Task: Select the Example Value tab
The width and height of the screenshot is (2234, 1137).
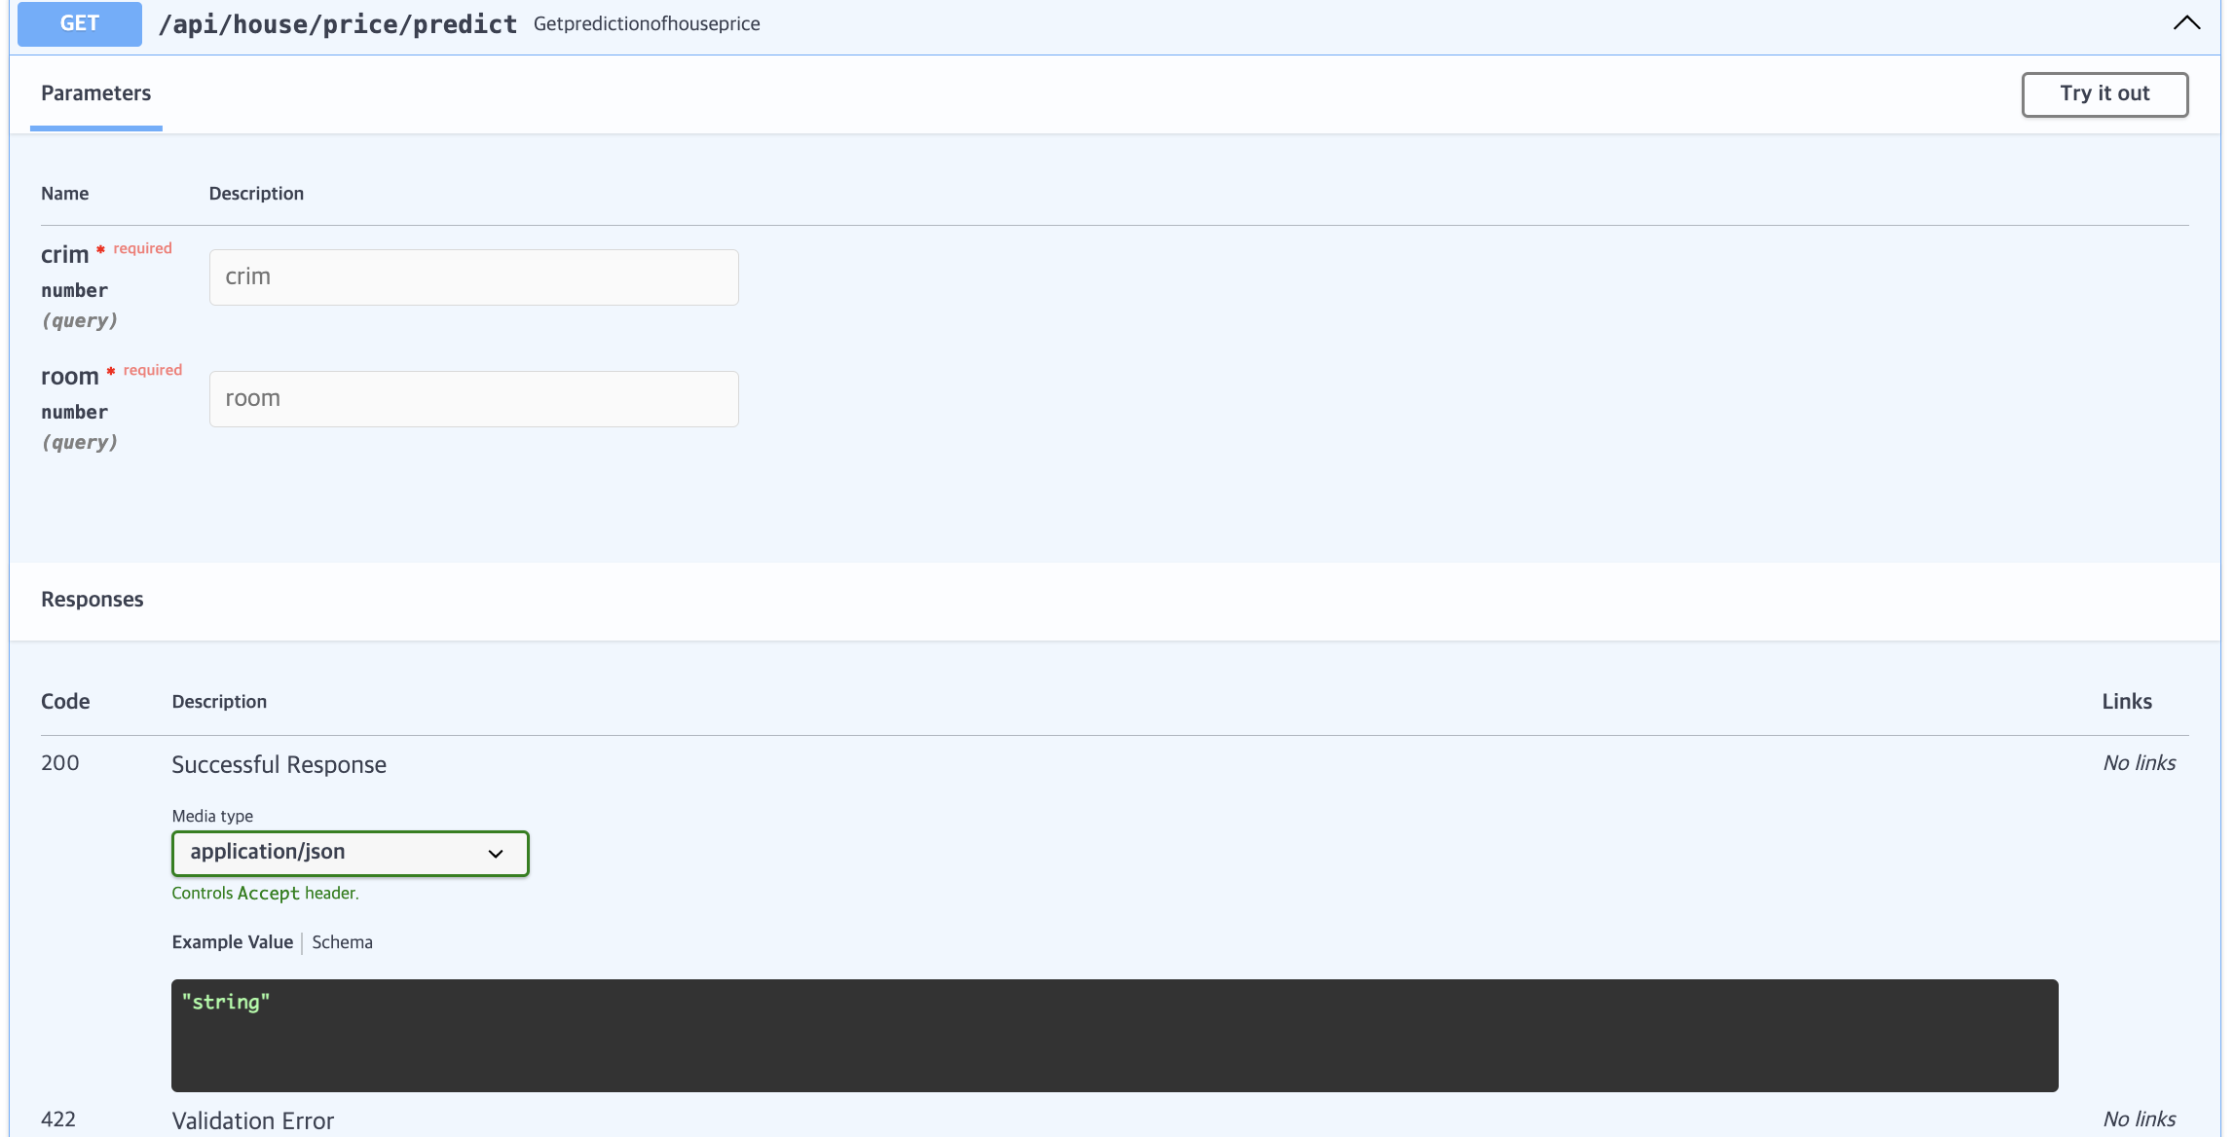Action: pos(232,942)
